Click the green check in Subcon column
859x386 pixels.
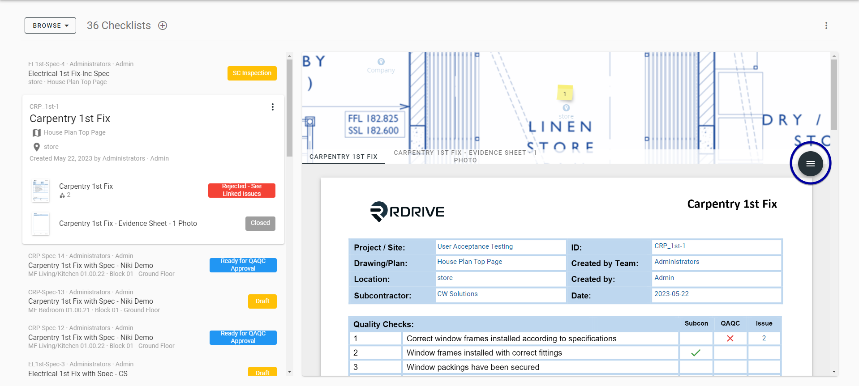pos(696,353)
